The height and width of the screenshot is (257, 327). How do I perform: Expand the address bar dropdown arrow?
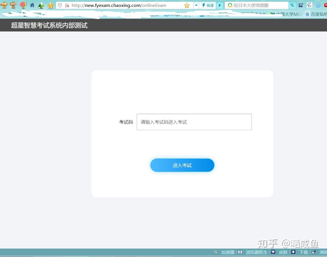pos(196,5)
